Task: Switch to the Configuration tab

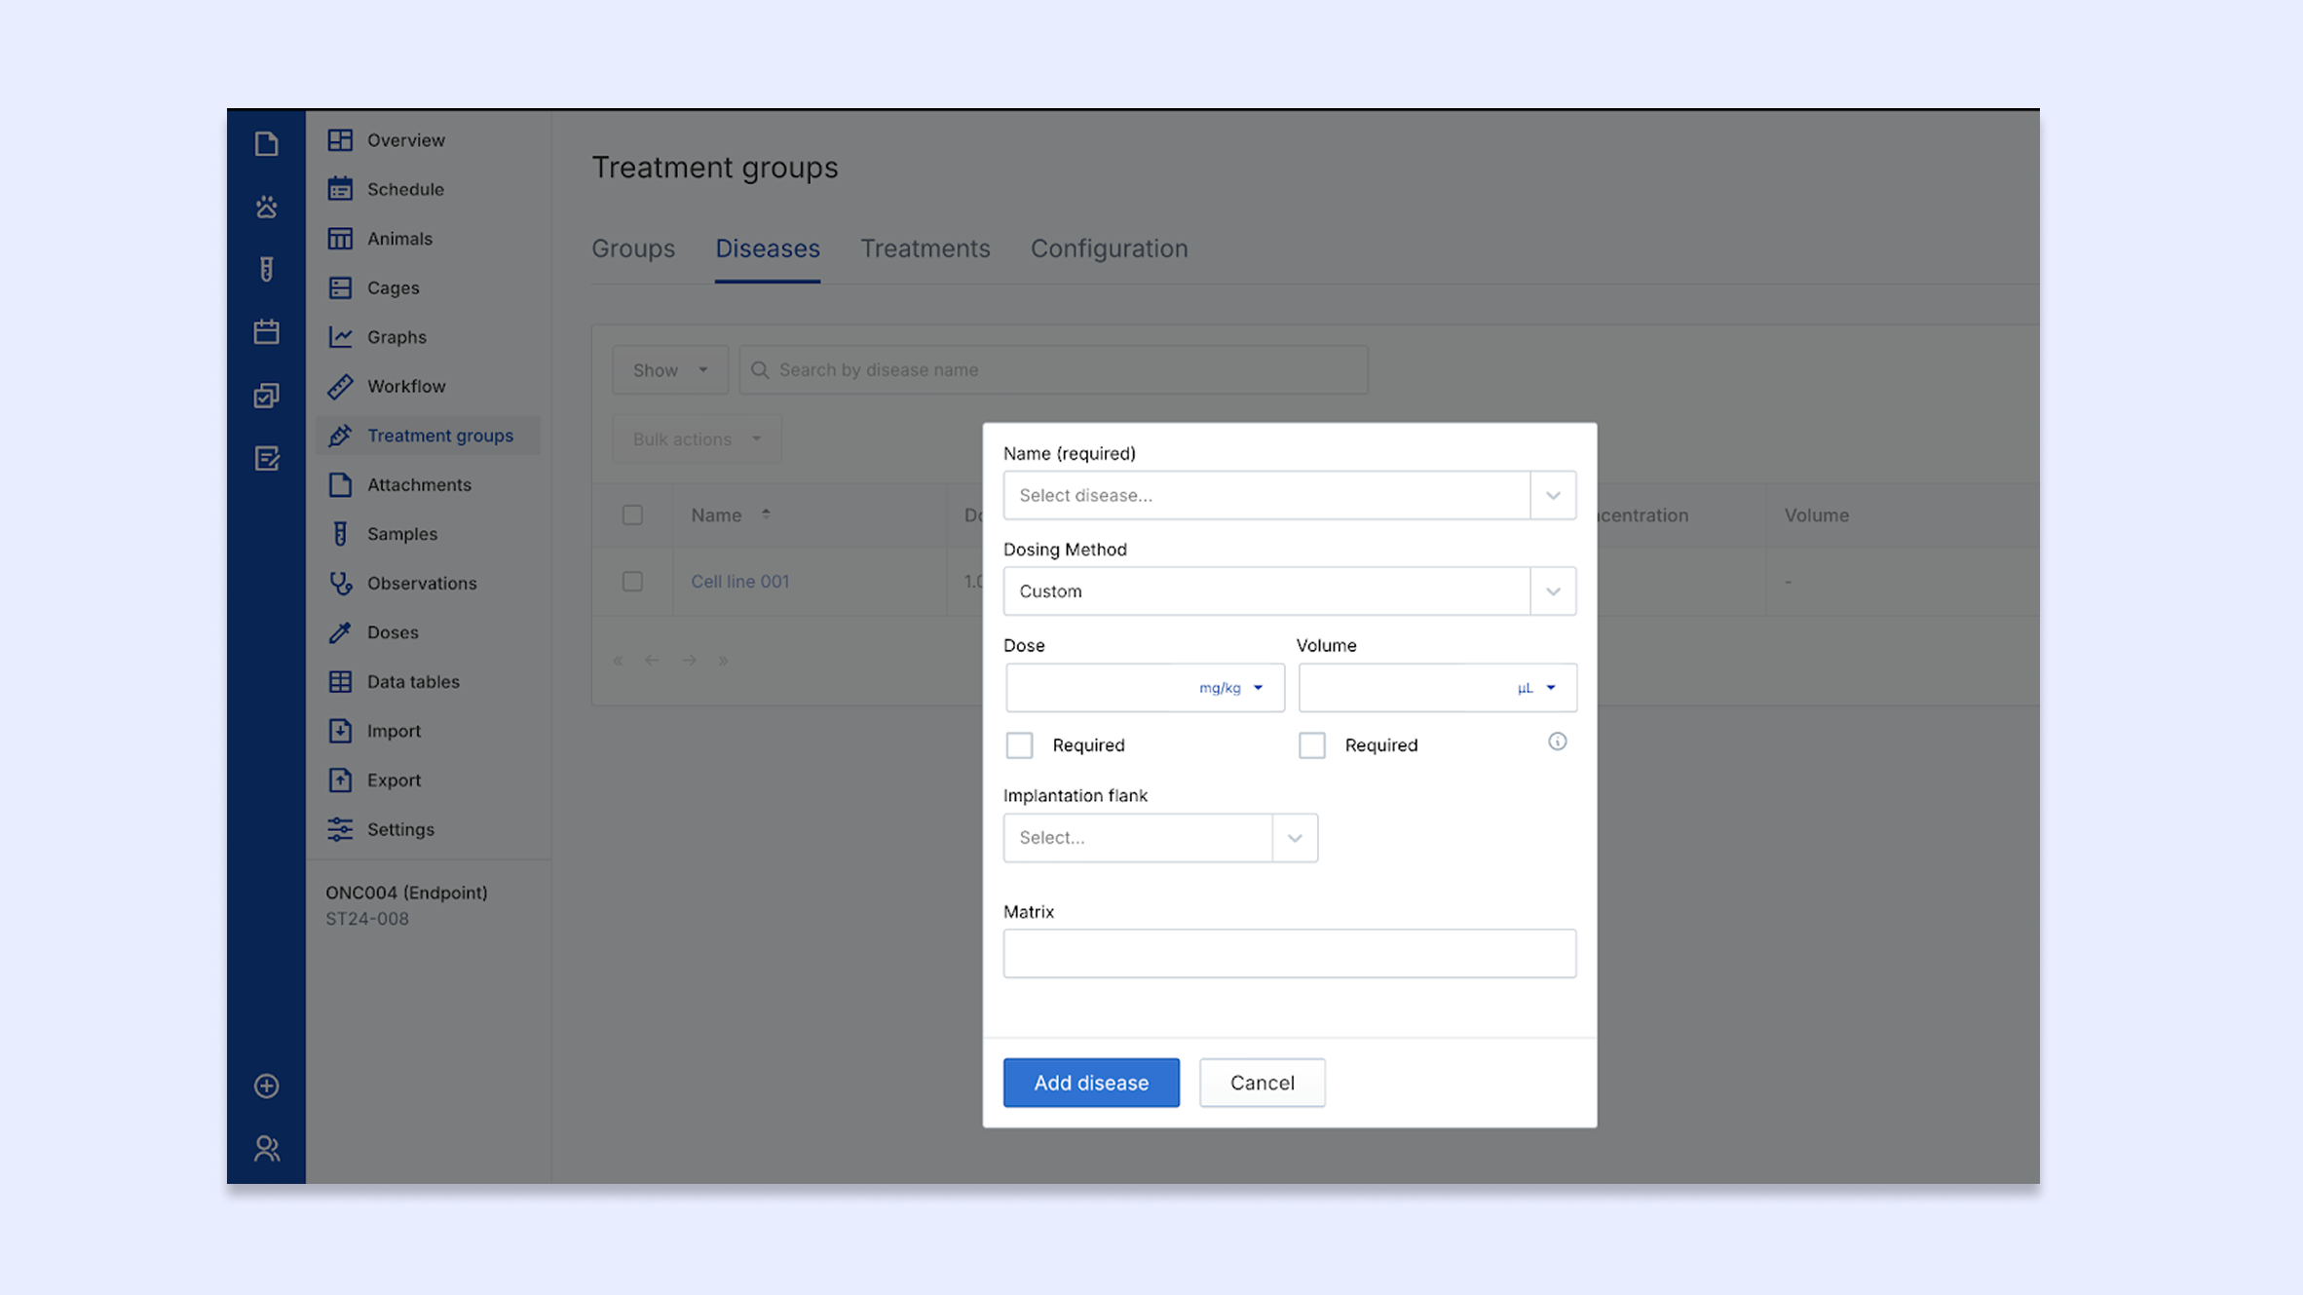Action: click(1109, 248)
